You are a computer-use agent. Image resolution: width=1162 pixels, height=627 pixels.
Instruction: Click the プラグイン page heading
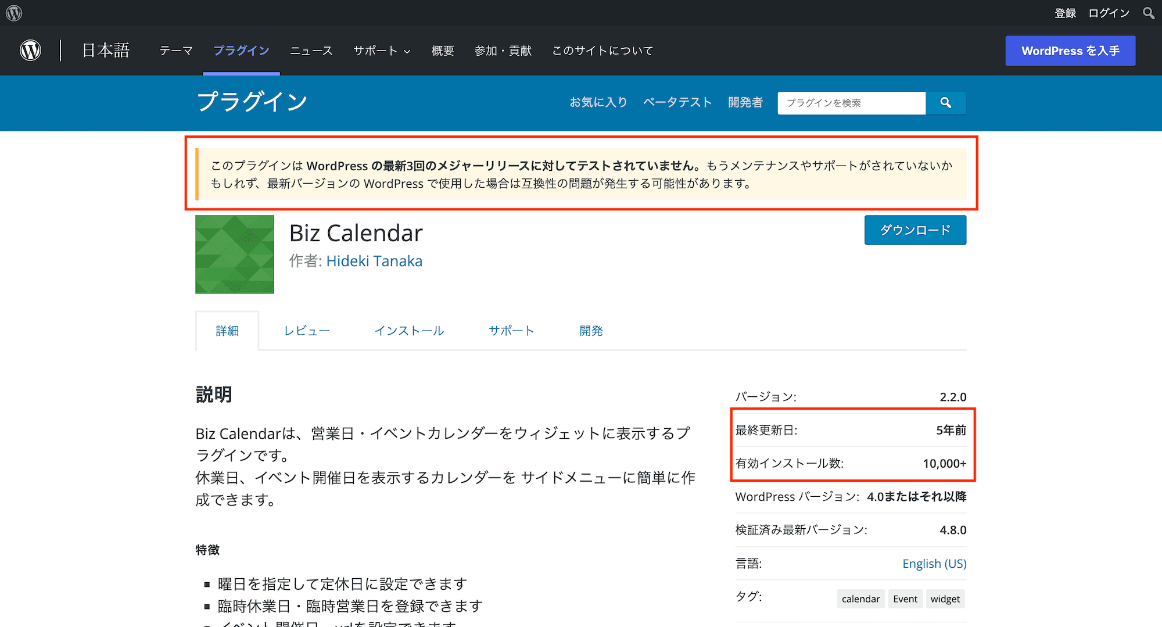pyautogui.click(x=252, y=102)
